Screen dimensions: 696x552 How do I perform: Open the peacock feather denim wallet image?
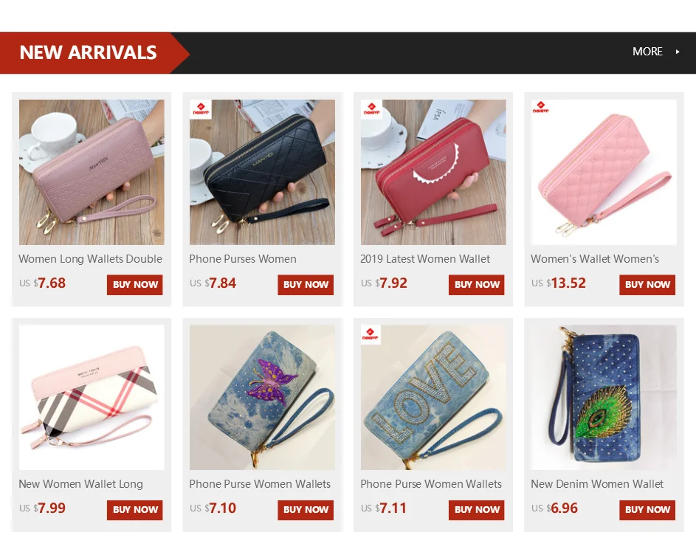604,398
